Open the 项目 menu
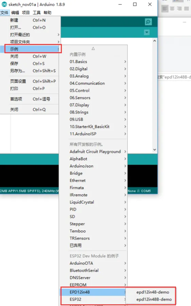Viewport: 191px width, 306px height. pos(26,13)
